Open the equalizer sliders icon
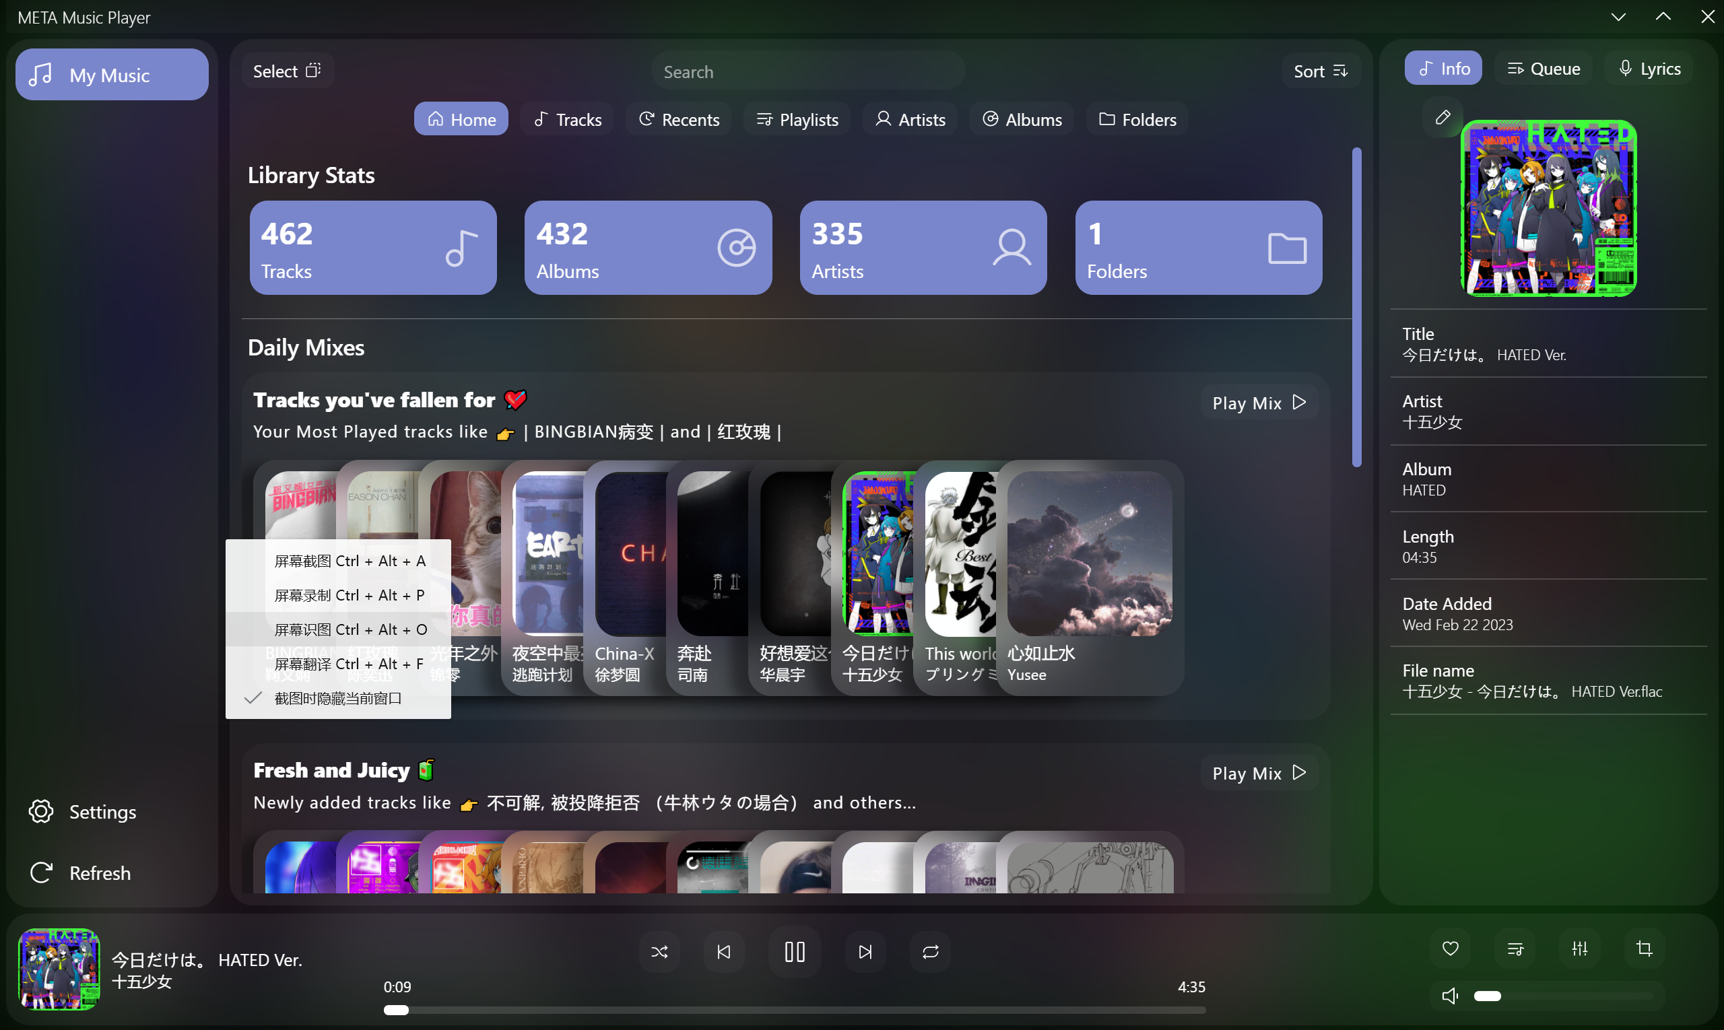1724x1030 pixels. (1580, 948)
